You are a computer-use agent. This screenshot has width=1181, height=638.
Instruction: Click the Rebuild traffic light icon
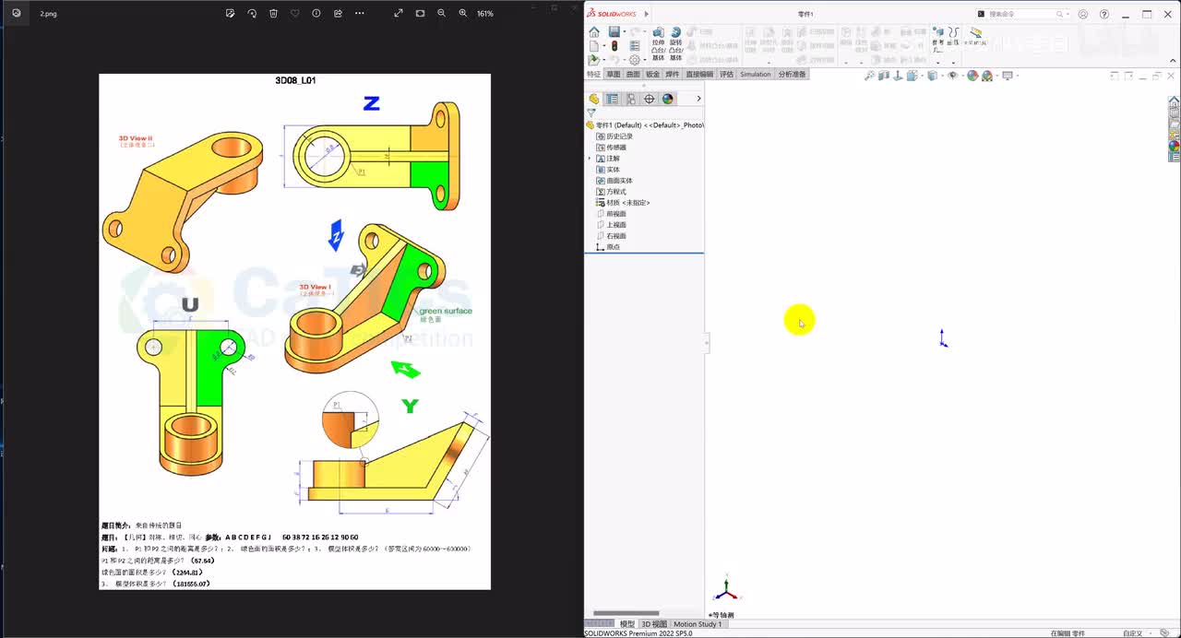point(614,46)
